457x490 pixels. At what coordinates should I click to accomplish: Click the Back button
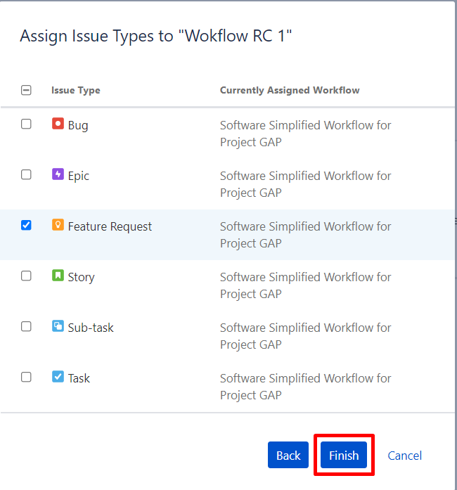(x=288, y=455)
